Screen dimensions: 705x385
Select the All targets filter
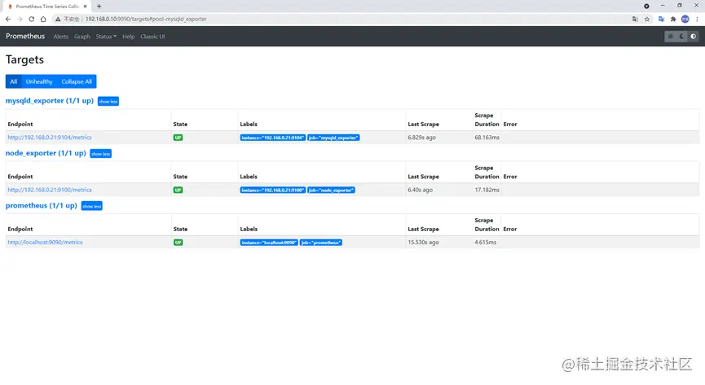14,81
